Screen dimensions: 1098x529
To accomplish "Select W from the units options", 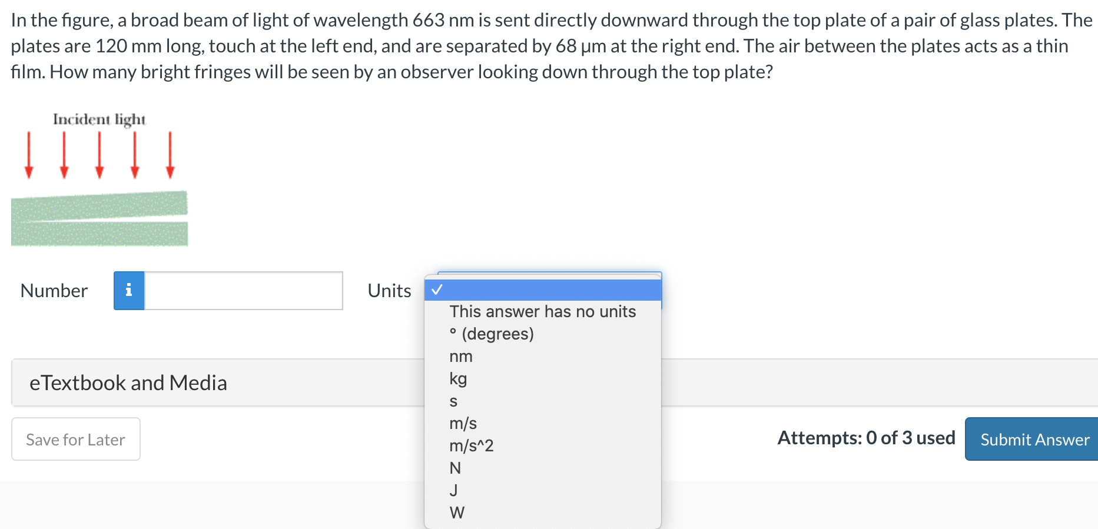I will tap(456, 512).
